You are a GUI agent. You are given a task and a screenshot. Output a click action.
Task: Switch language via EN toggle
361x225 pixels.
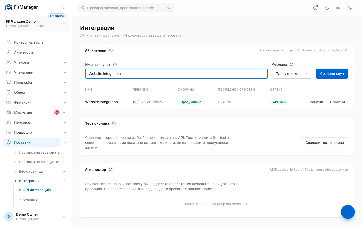point(338,8)
